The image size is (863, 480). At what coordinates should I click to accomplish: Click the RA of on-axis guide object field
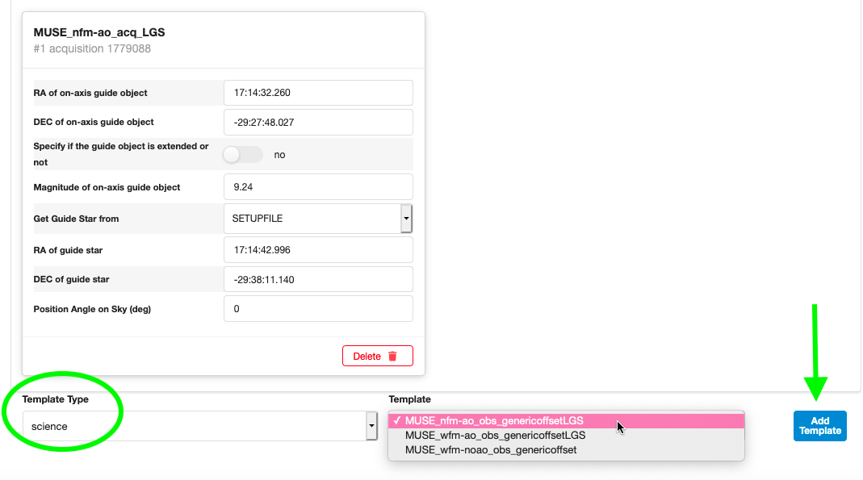(x=318, y=93)
